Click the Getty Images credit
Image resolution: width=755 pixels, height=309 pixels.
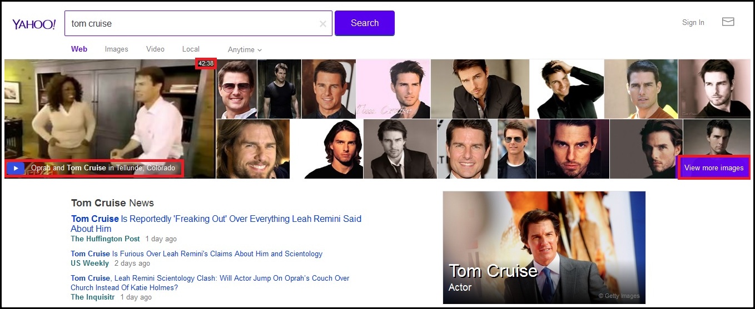coord(619,296)
